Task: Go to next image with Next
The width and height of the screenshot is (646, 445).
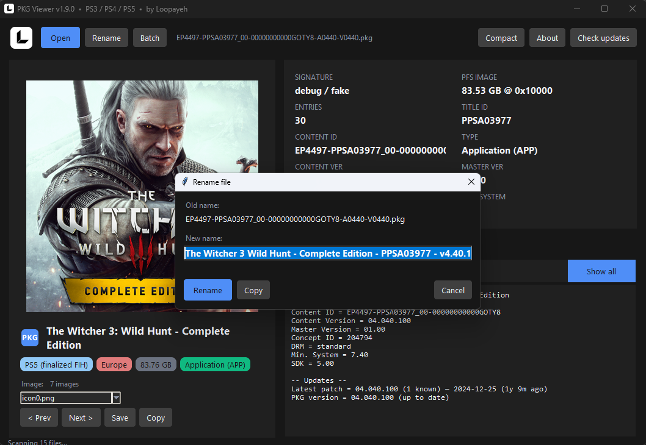Action: click(x=81, y=418)
